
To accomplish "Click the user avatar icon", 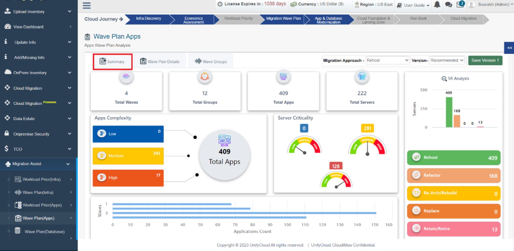I will click(471, 5).
